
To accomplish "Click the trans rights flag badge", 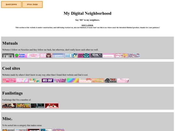I will tap(21, 130).
